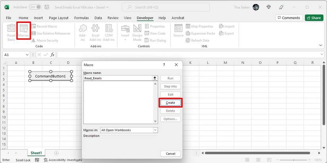Open Excel Add-ins manager
This screenshot has width=327, height=163.
[x=95, y=32]
